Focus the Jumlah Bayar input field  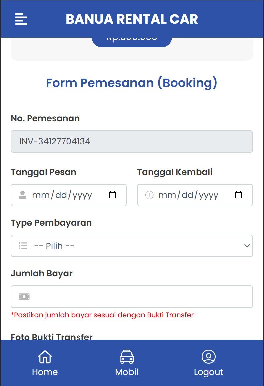[x=140, y=297]
